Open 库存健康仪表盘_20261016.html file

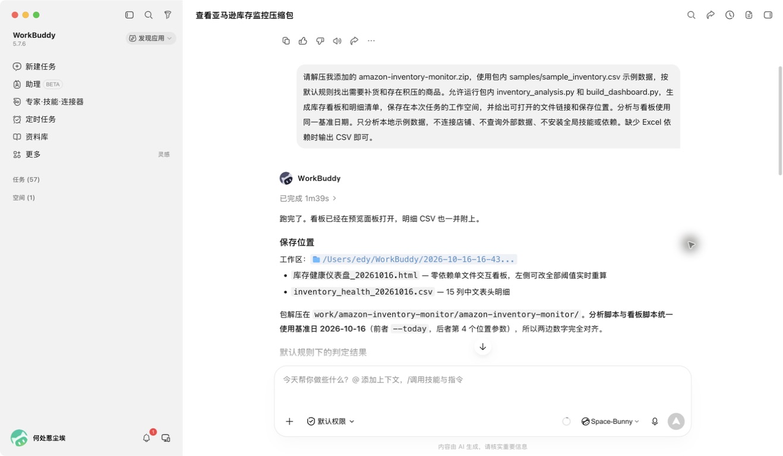coord(355,275)
